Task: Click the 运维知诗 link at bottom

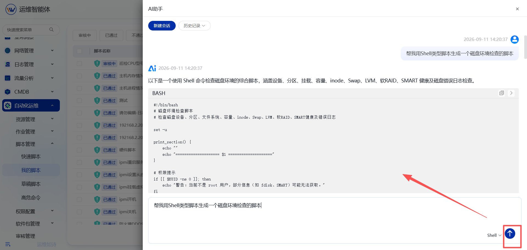Action: (x=47, y=244)
